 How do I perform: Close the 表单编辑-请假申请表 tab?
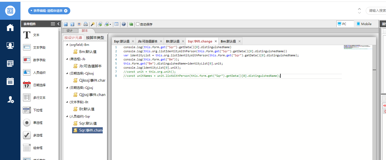click(66, 11)
